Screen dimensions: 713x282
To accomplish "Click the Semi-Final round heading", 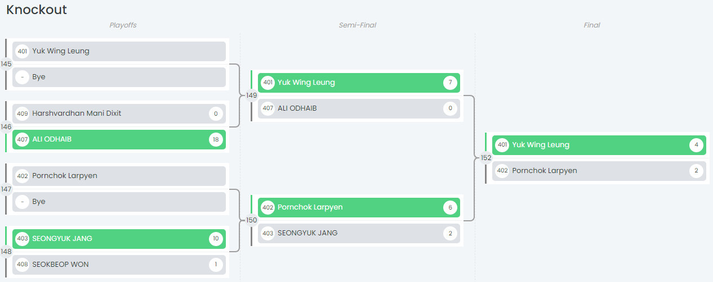I will tap(357, 25).
